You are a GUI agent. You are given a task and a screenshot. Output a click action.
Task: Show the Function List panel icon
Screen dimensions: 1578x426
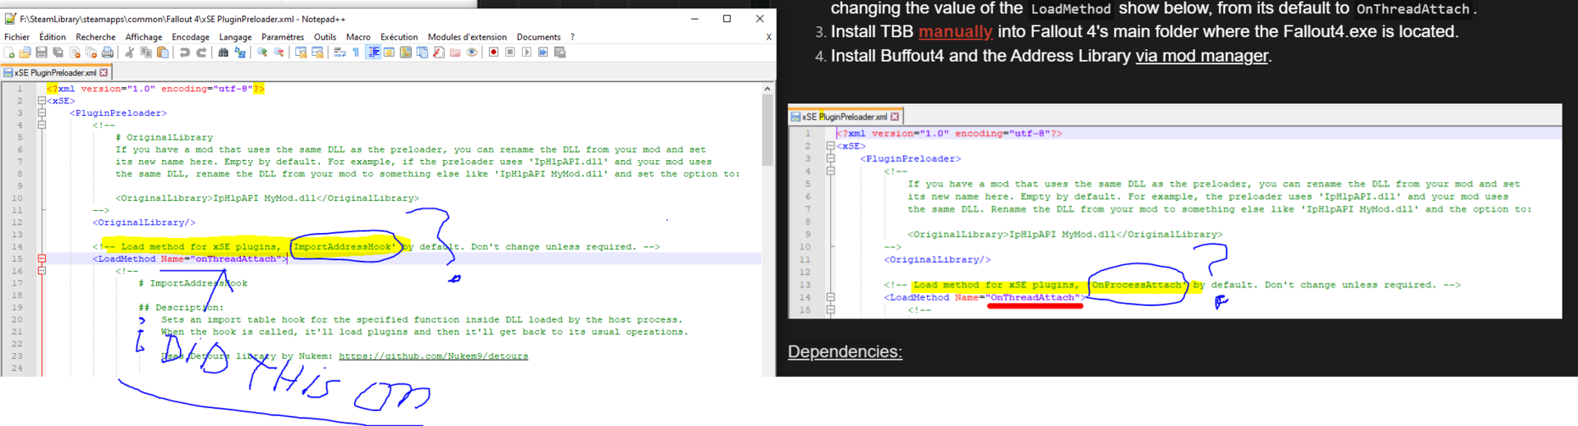point(439,53)
